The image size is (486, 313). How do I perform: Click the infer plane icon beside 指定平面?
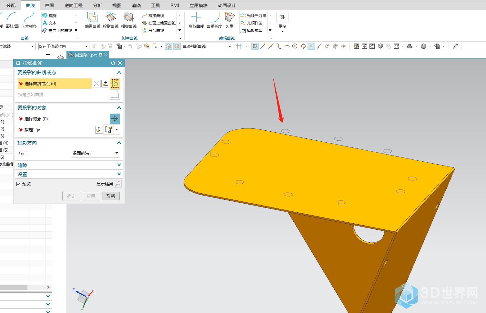pyautogui.click(x=109, y=130)
